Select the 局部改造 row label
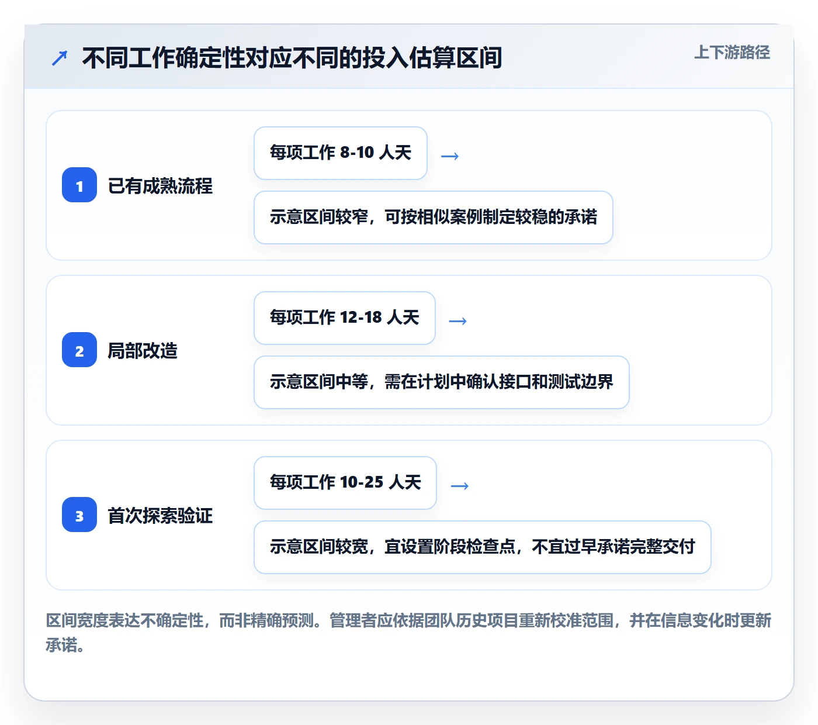This screenshot has height=725, width=818. coord(143,351)
